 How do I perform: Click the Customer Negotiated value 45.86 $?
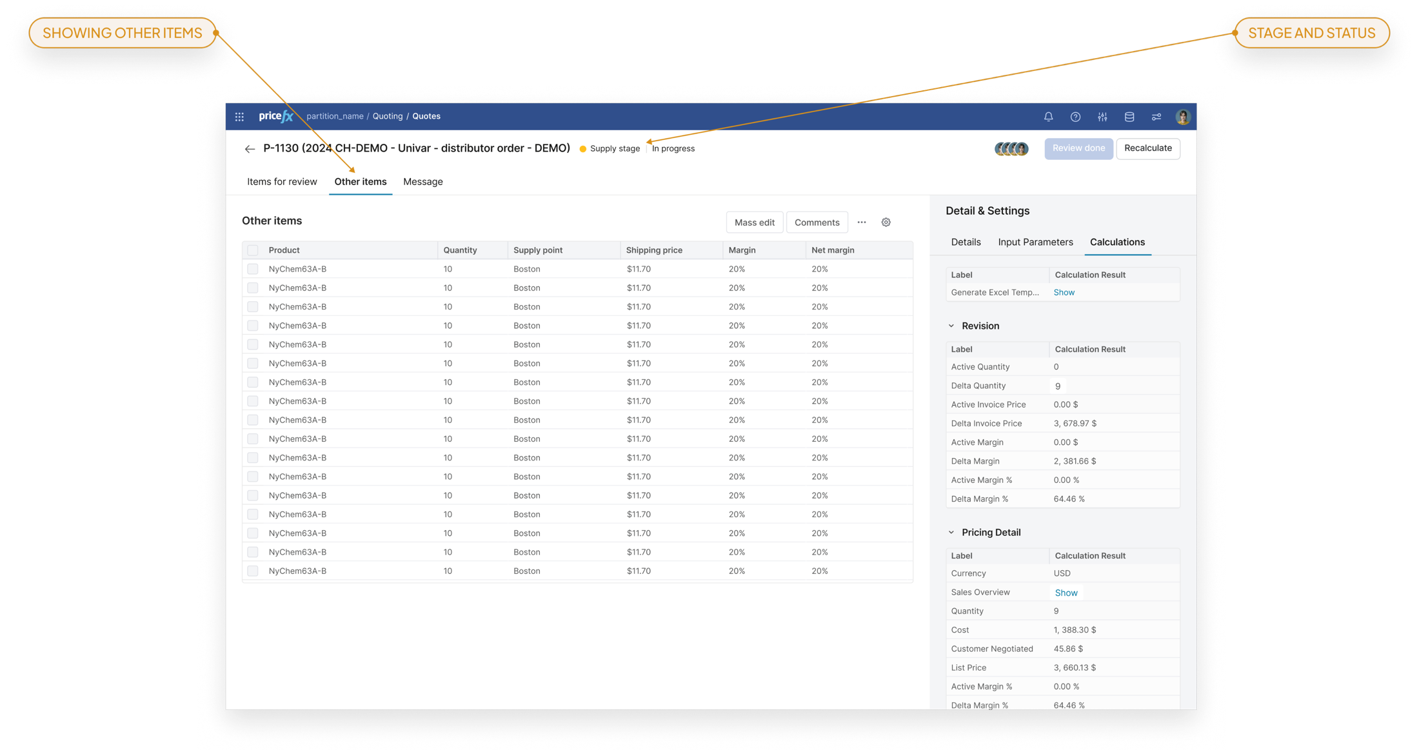[1068, 649]
